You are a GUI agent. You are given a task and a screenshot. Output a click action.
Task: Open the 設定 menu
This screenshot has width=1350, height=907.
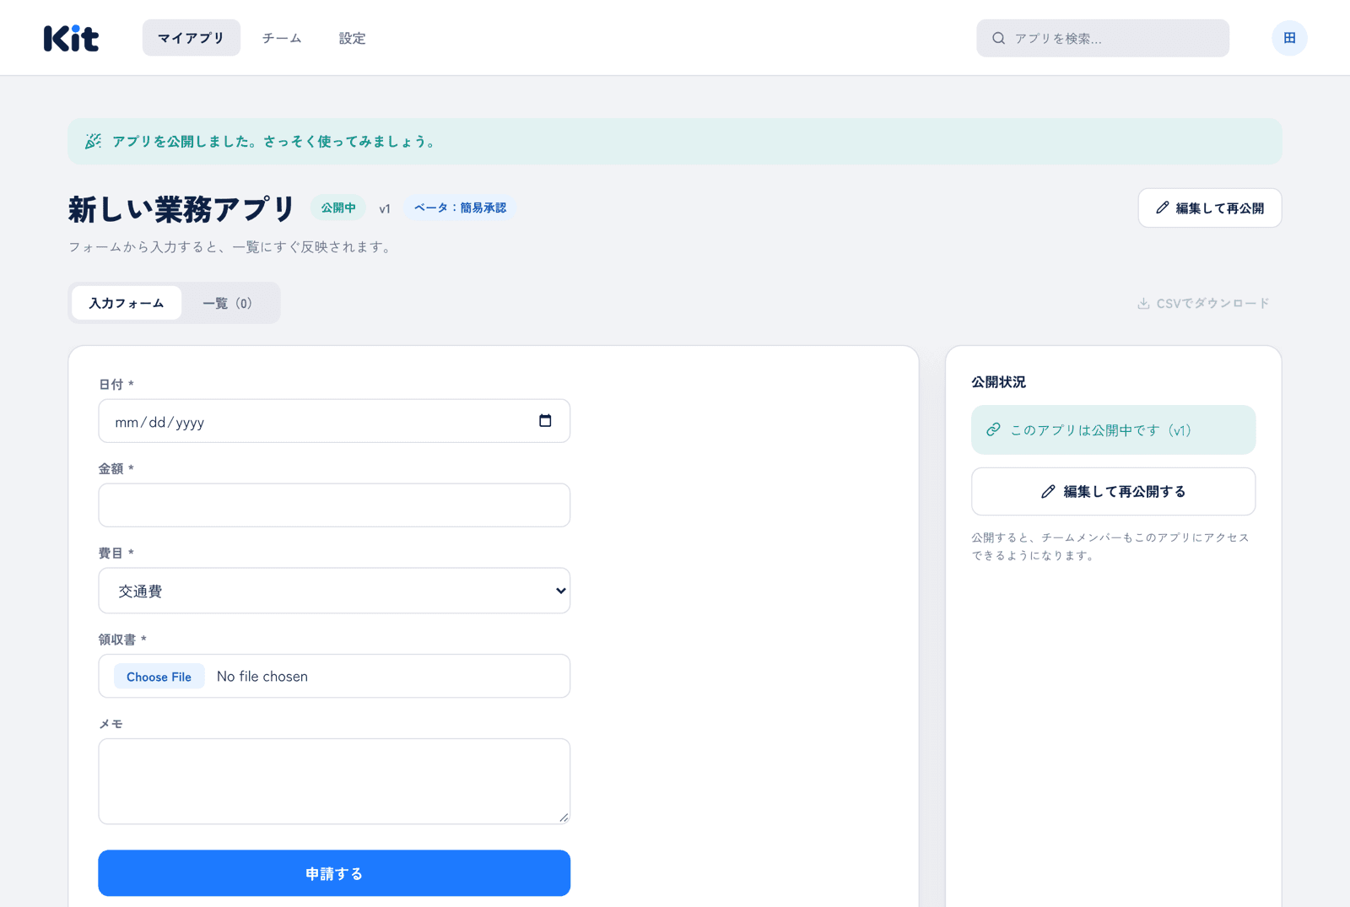click(352, 38)
